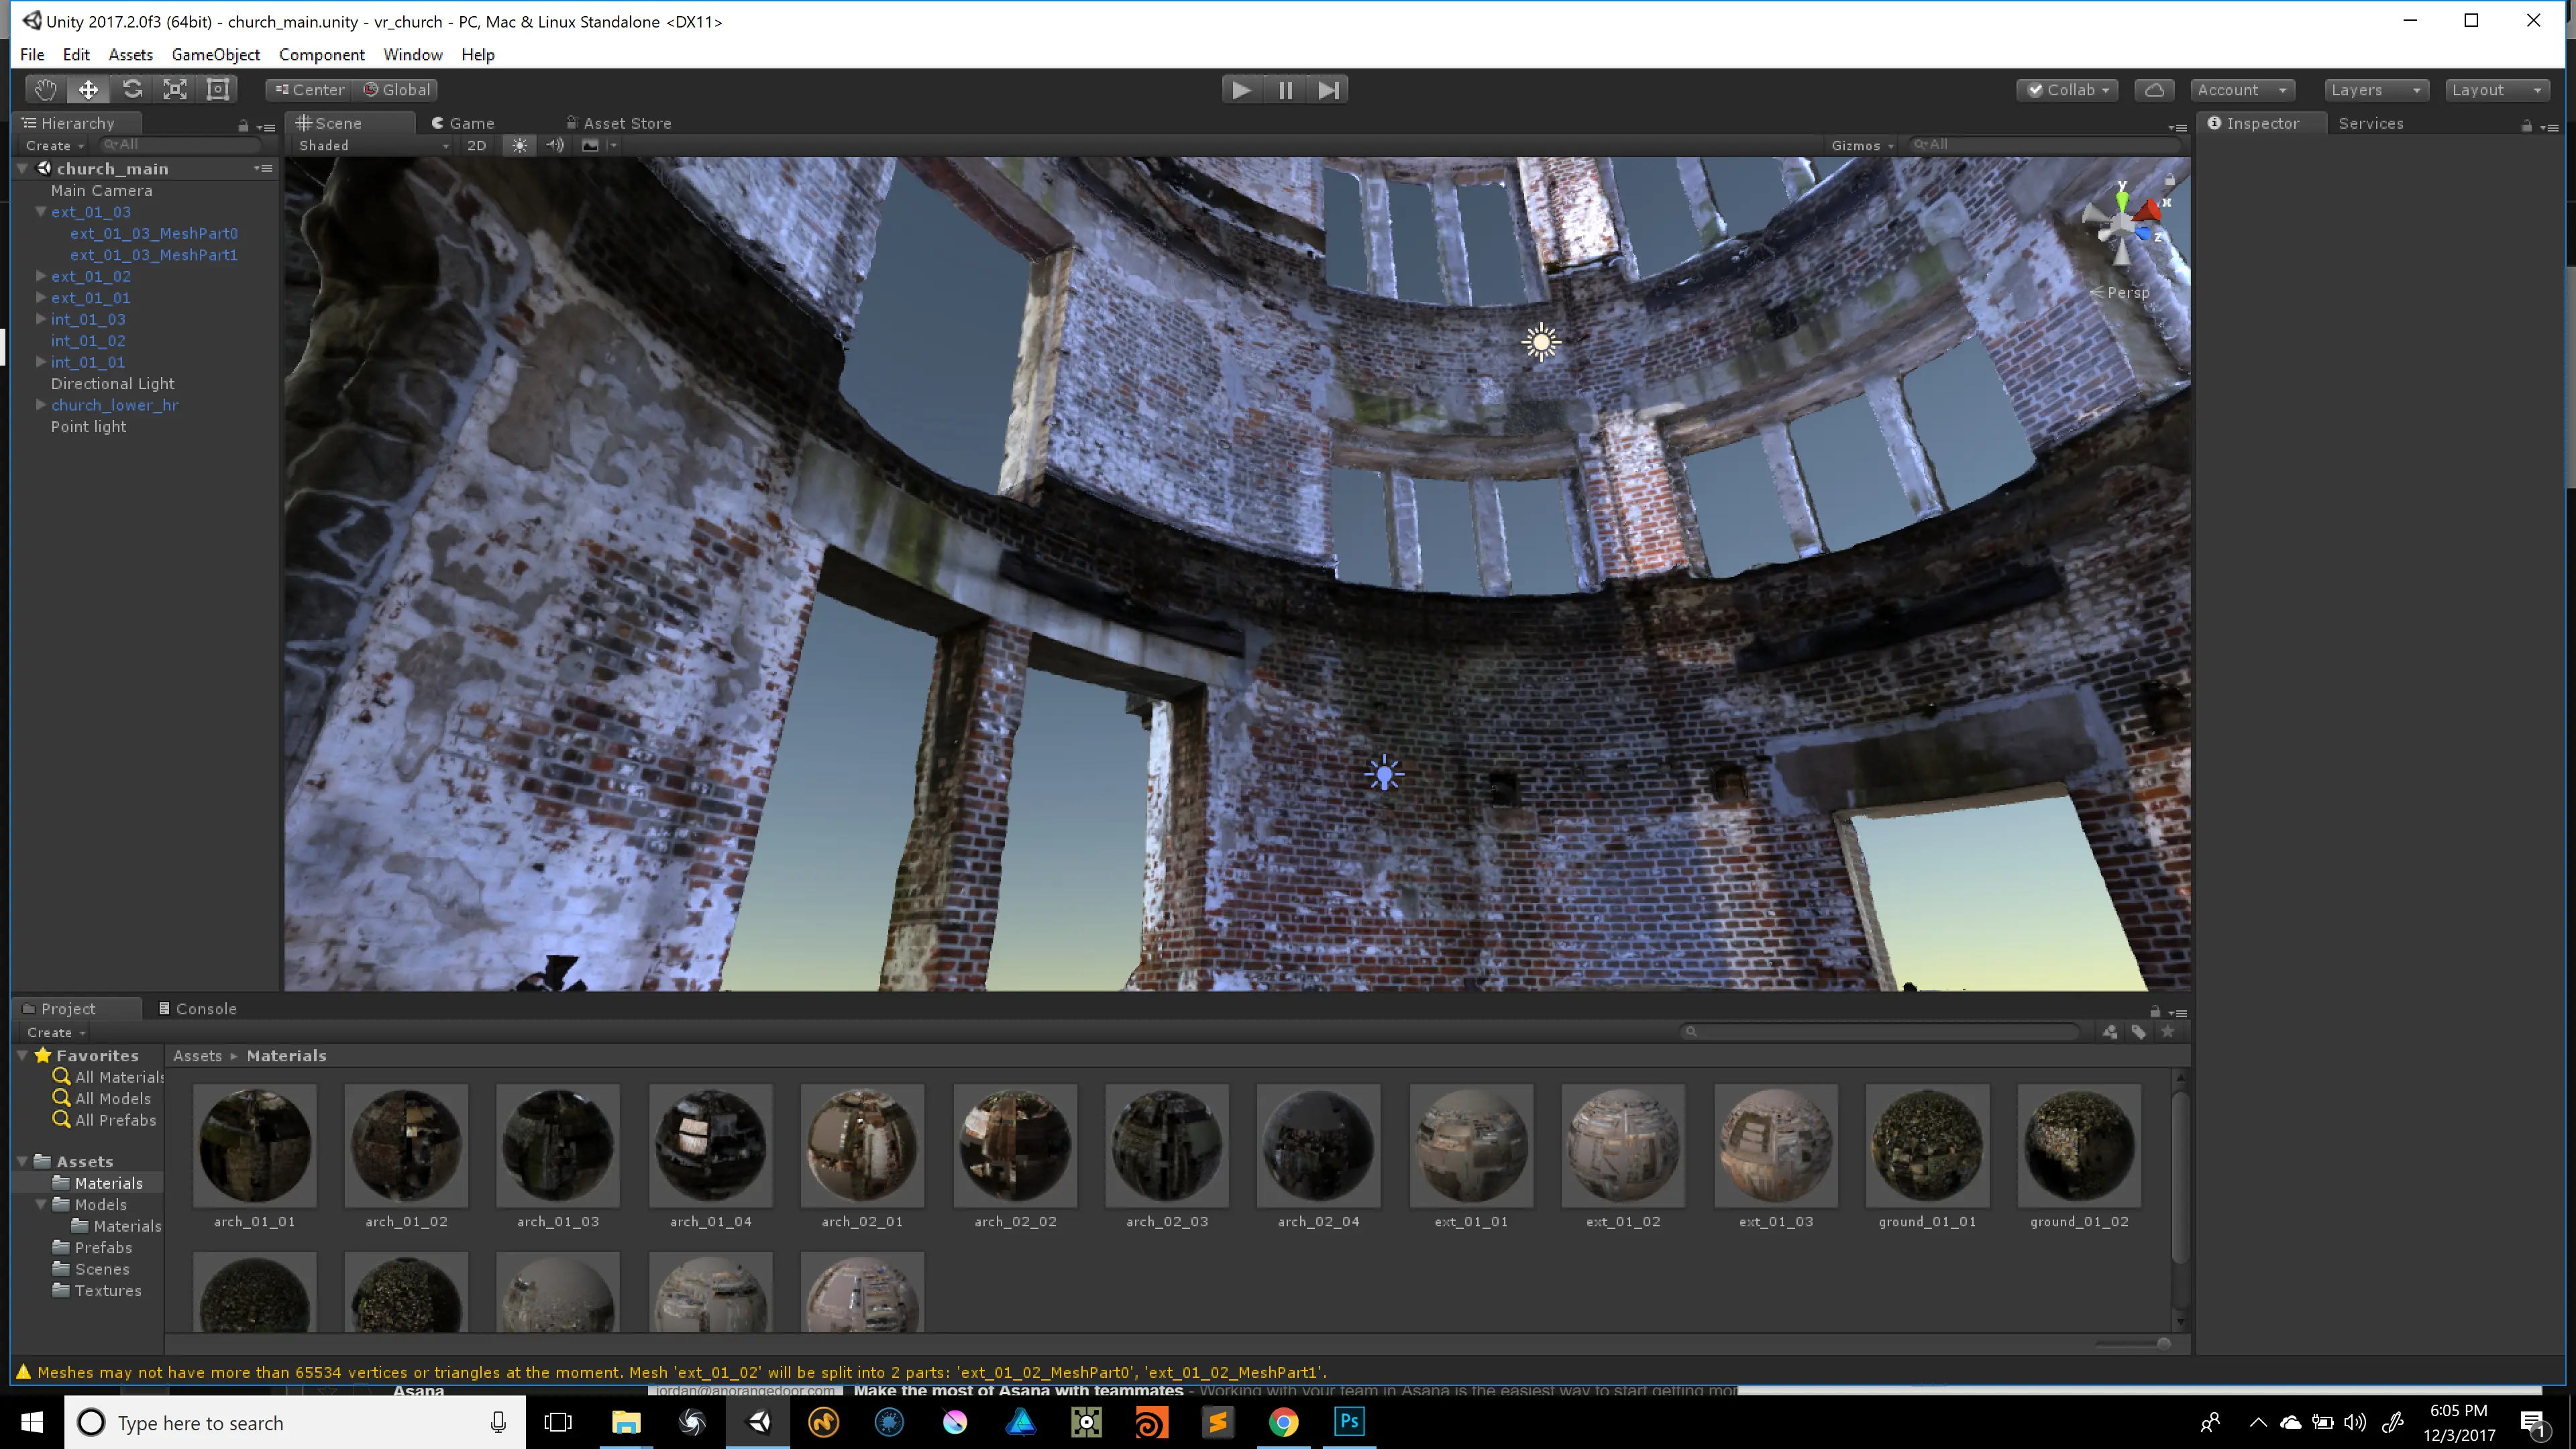Click search by type icon in Project

click(2109, 1032)
